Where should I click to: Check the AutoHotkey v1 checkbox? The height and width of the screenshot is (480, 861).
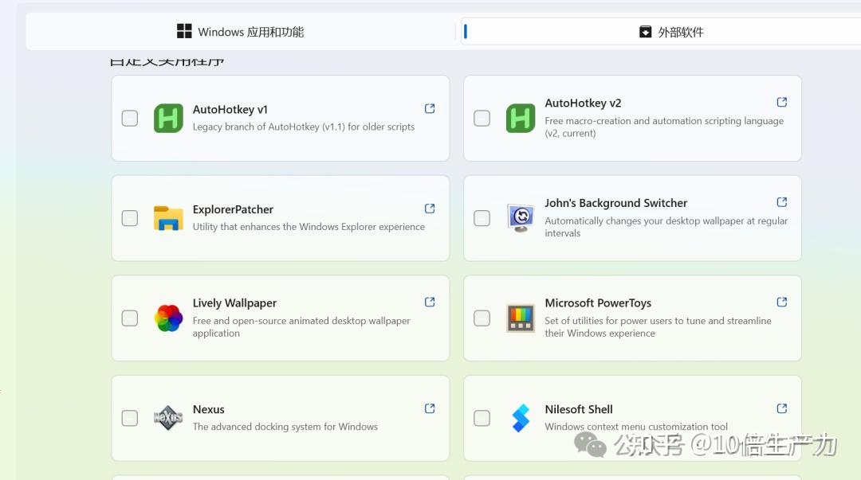pos(130,118)
